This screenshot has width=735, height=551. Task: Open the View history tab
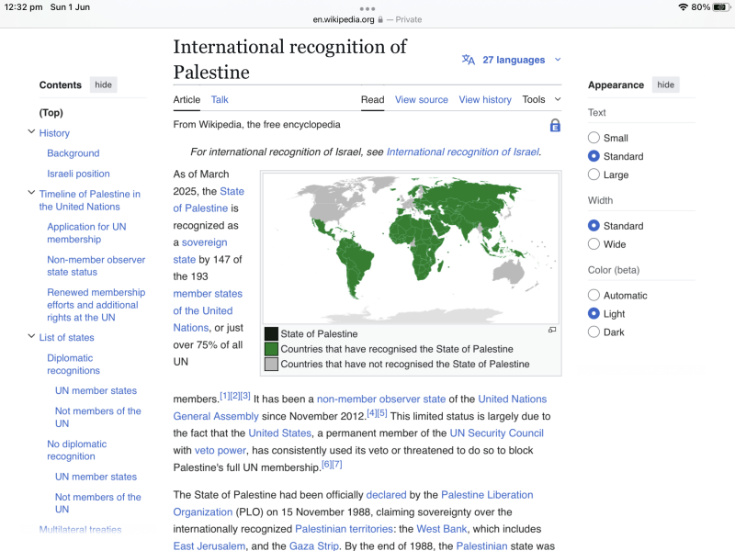point(485,99)
